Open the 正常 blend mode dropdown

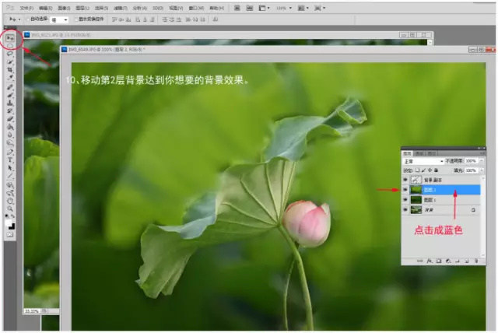point(423,161)
